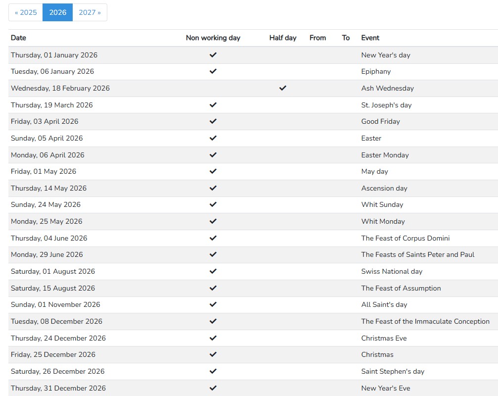Click the New Year's Eve checkmark

213,388
